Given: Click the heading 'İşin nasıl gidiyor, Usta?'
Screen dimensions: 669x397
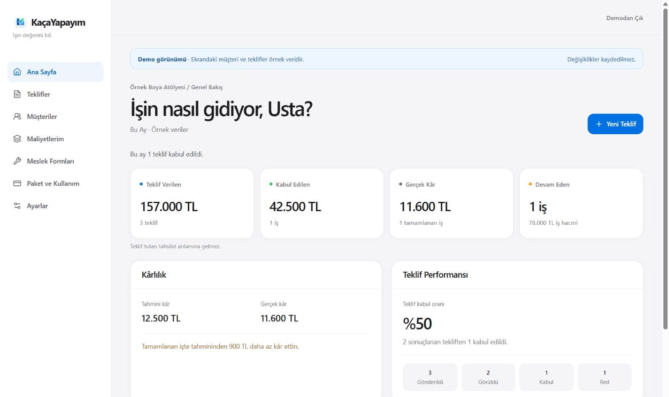Looking at the screenshot, I should 221,109.
